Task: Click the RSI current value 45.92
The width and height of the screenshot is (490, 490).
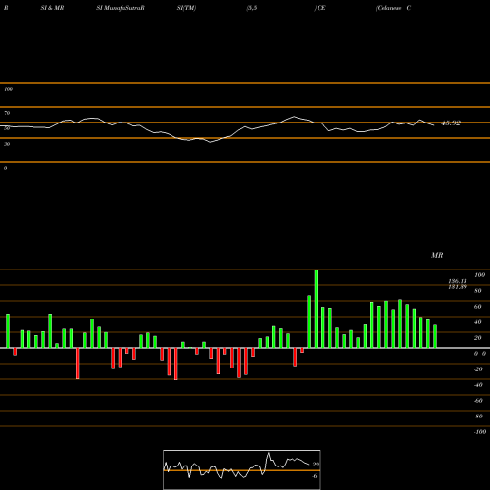Action: [451, 123]
